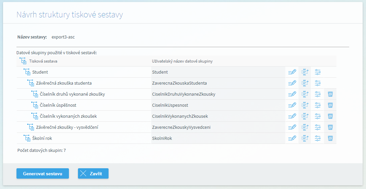The width and height of the screenshot is (366, 189).
Task: Click the SkolniRok user name field
Action: (218, 138)
